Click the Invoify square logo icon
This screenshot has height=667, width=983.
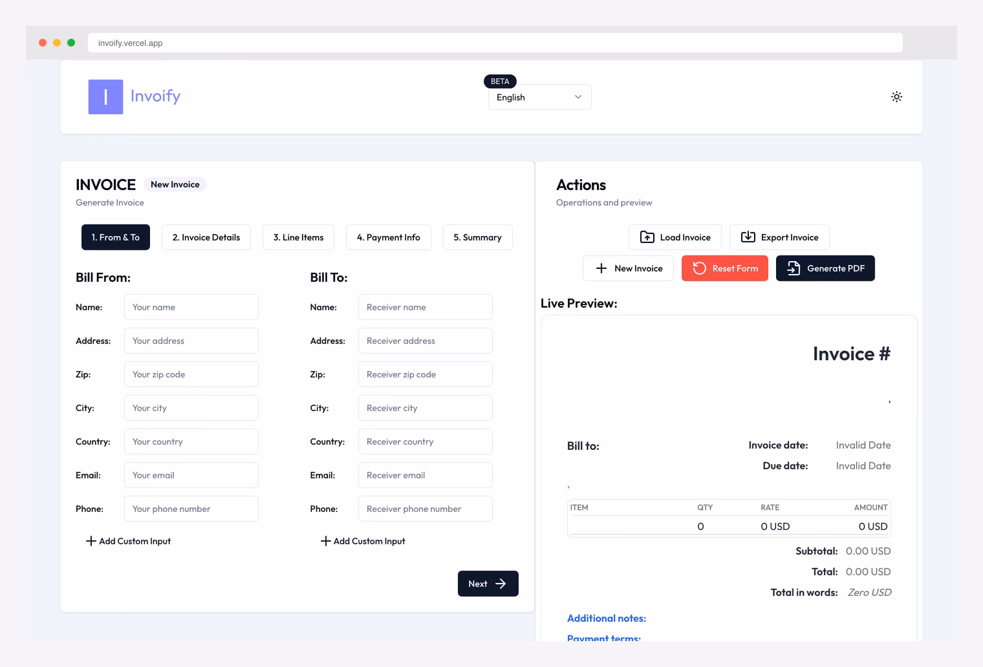coord(105,97)
